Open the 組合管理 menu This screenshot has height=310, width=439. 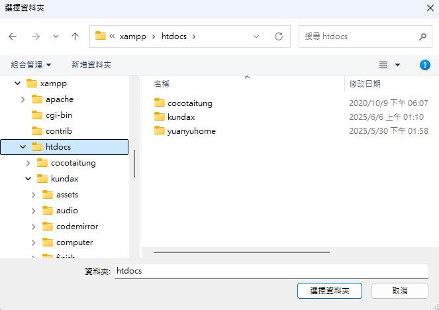[x=31, y=65]
